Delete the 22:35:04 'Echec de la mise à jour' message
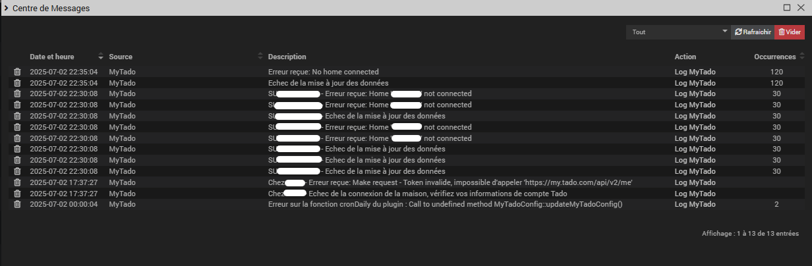 pyautogui.click(x=18, y=83)
